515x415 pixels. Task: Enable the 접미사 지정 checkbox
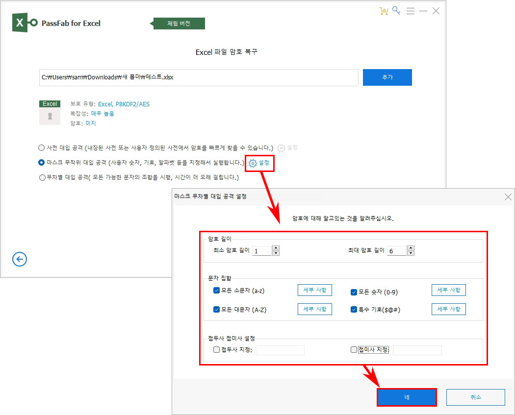354,349
